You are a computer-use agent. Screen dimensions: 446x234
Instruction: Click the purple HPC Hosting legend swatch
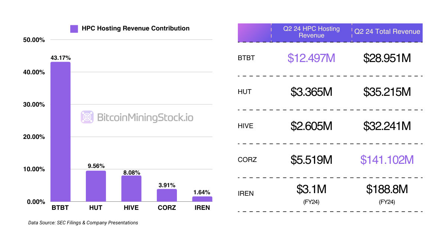click(x=74, y=29)
